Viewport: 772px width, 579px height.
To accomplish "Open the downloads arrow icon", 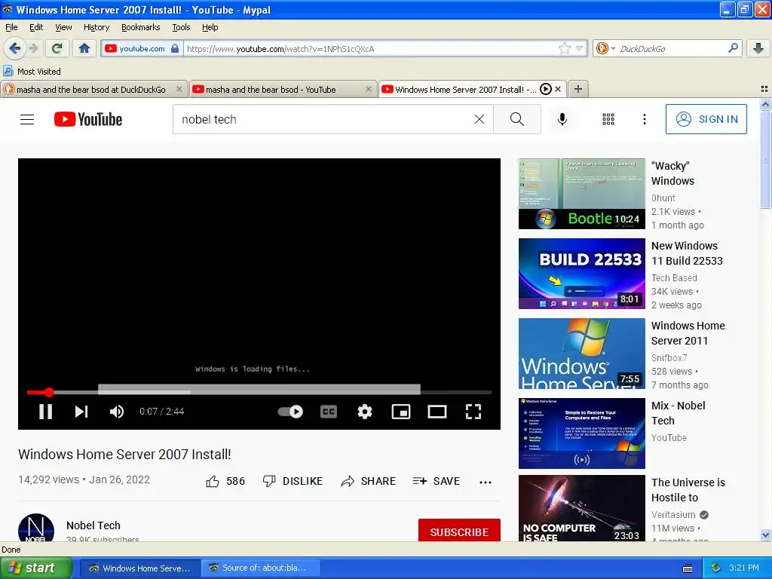I will [758, 48].
